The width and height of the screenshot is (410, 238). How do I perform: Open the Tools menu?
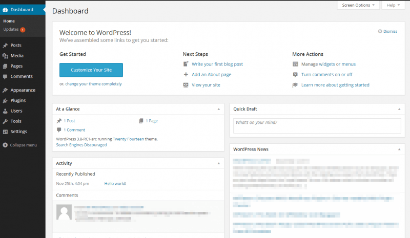coord(16,121)
